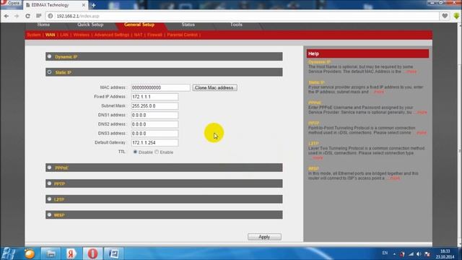462x260 pixels.
Task: Select the L2TP radio button
Action: click(49, 199)
